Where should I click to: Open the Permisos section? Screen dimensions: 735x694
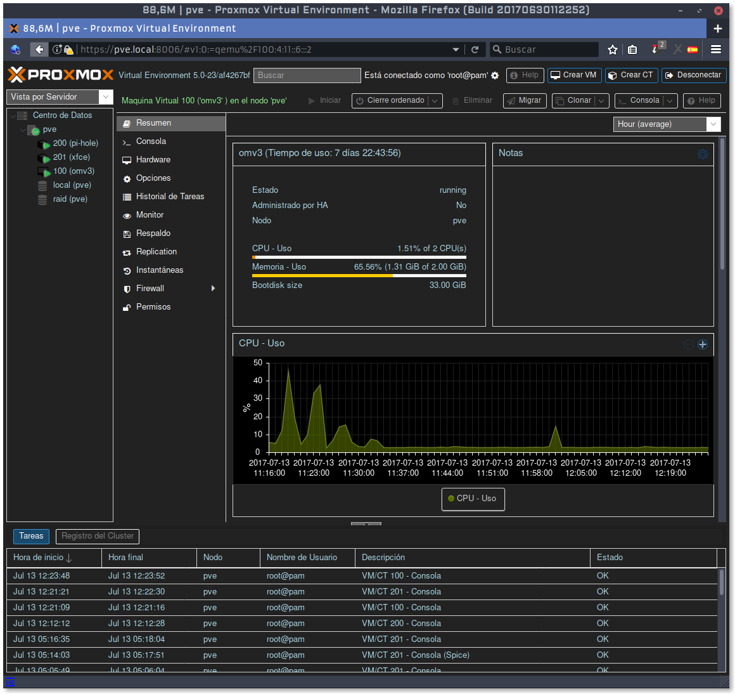(x=171, y=307)
